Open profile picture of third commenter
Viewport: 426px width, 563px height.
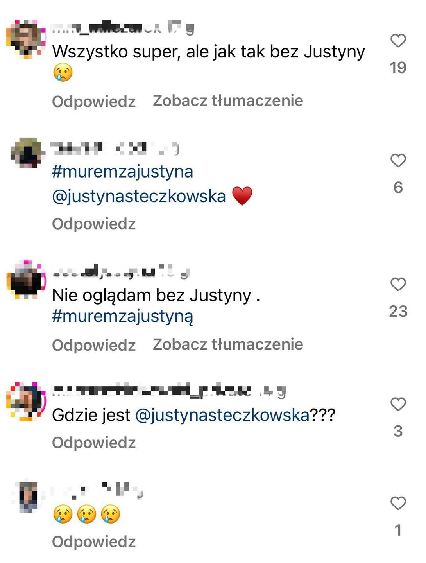tap(26, 280)
